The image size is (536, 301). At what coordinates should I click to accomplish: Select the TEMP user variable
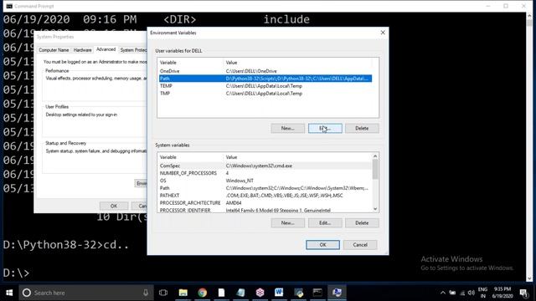[x=265, y=86]
